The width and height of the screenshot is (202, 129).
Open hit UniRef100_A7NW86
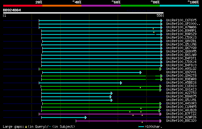click(x=181, y=27)
